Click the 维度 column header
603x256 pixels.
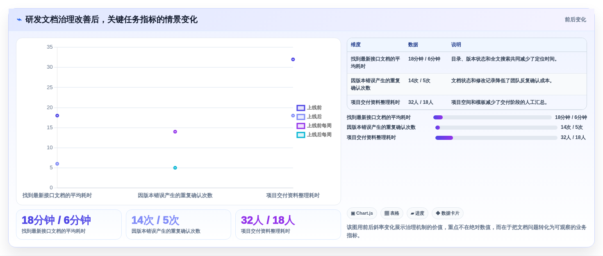tap(356, 45)
